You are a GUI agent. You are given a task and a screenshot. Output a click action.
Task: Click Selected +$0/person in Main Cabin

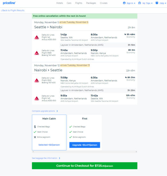click(x=49, y=145)
